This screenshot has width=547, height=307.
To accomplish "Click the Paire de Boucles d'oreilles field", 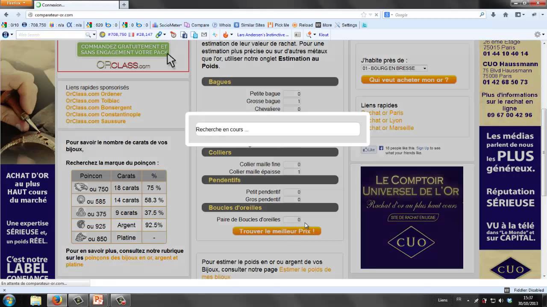I will [x=292, y=220].
